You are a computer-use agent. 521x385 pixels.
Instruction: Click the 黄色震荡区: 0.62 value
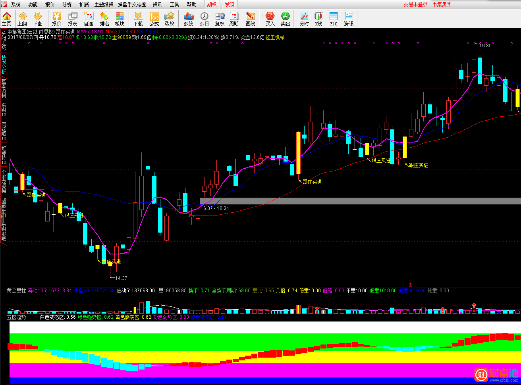133,317
